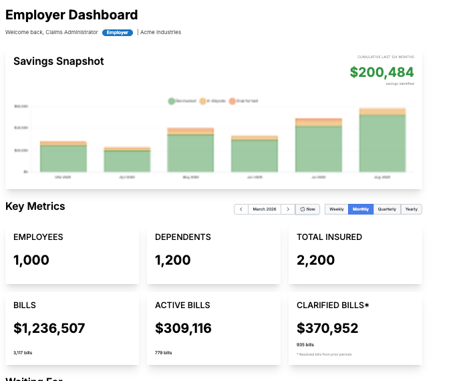Advance to next month with the right chevron
This screenshot has height=381, width=475.
click(x=288, y=209)
